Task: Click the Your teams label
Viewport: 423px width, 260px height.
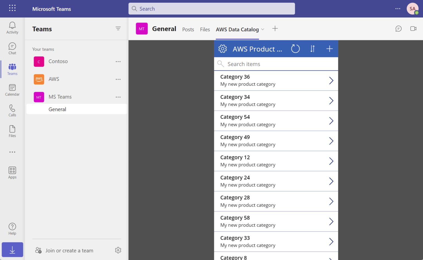Action: point(43,49)
